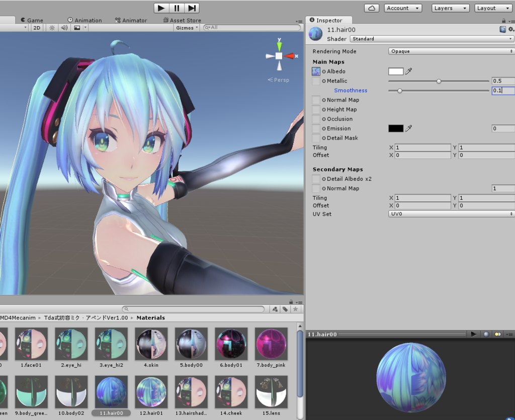Open the Gizmos dropdown

point(187,28)
